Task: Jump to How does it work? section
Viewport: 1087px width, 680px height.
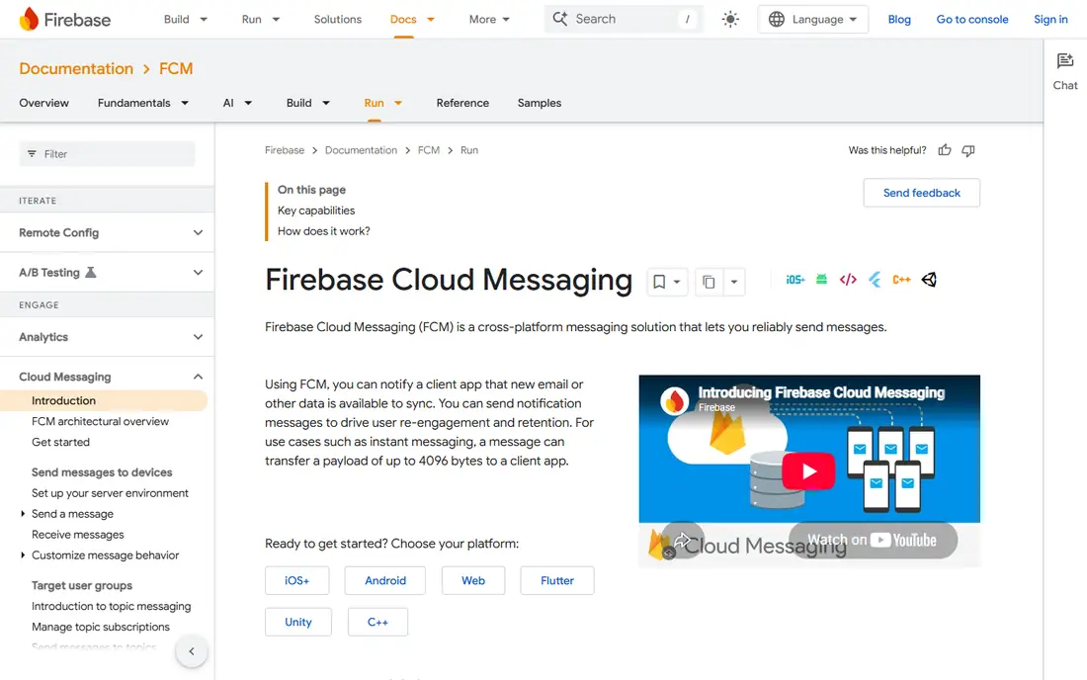Action: tap(324, 231)
